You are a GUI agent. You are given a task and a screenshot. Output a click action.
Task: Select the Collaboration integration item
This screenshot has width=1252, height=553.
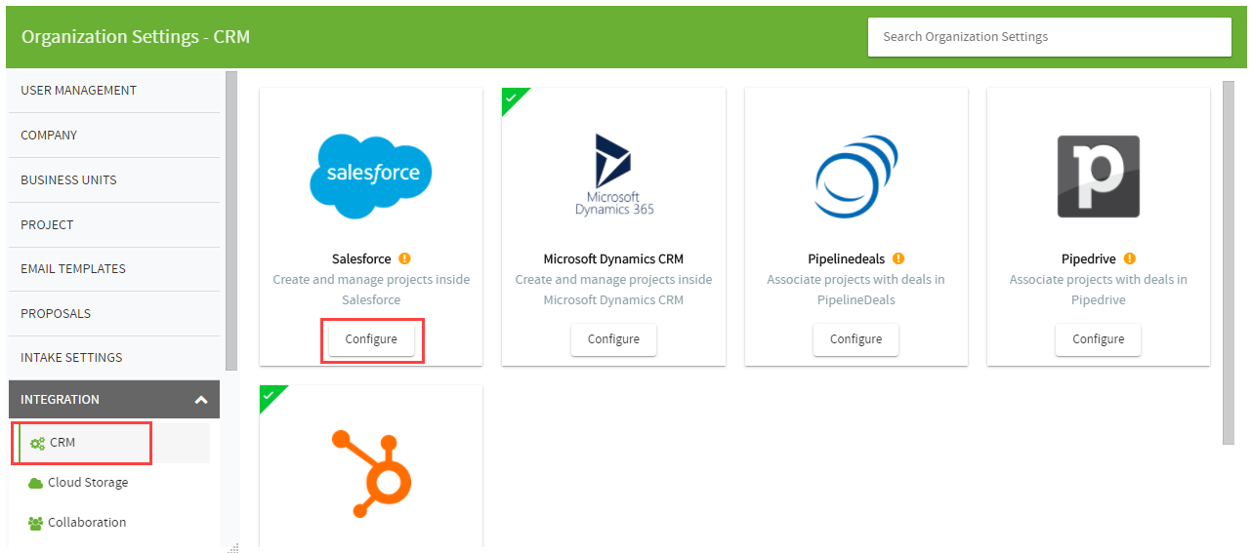(x=113, y=523)
